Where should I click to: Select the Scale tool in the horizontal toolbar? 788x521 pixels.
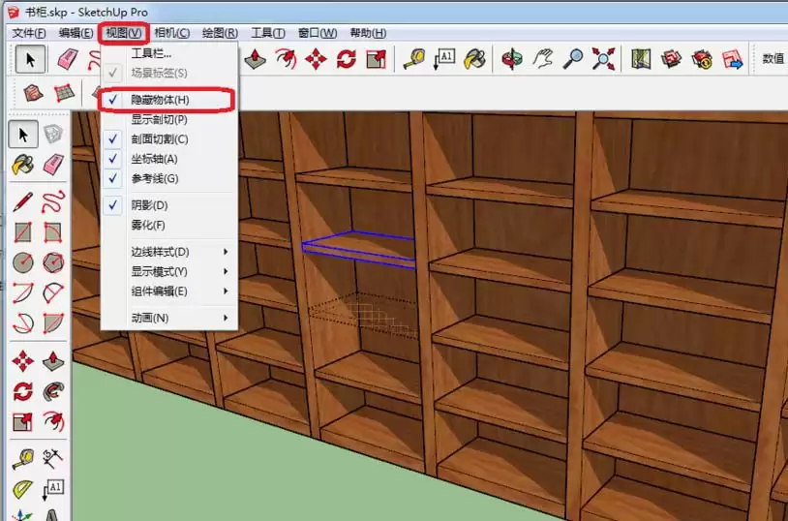tap(377, 59)
